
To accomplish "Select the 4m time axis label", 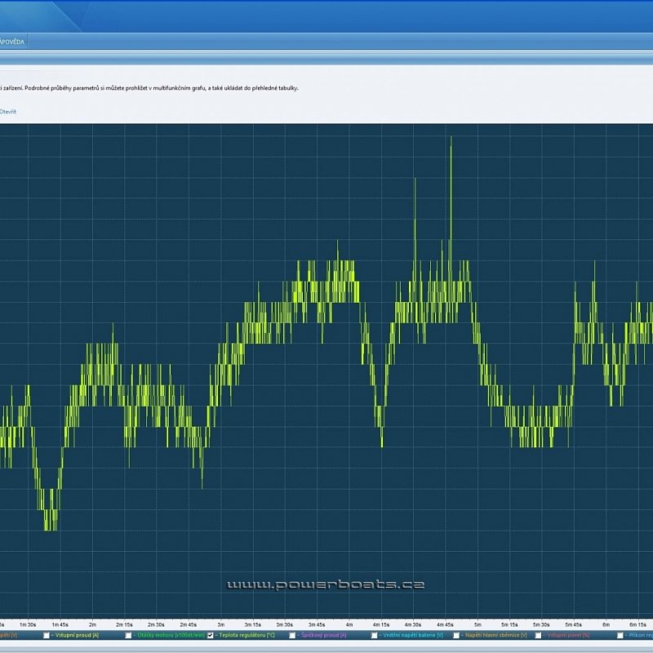I will (x=349, y=624).
